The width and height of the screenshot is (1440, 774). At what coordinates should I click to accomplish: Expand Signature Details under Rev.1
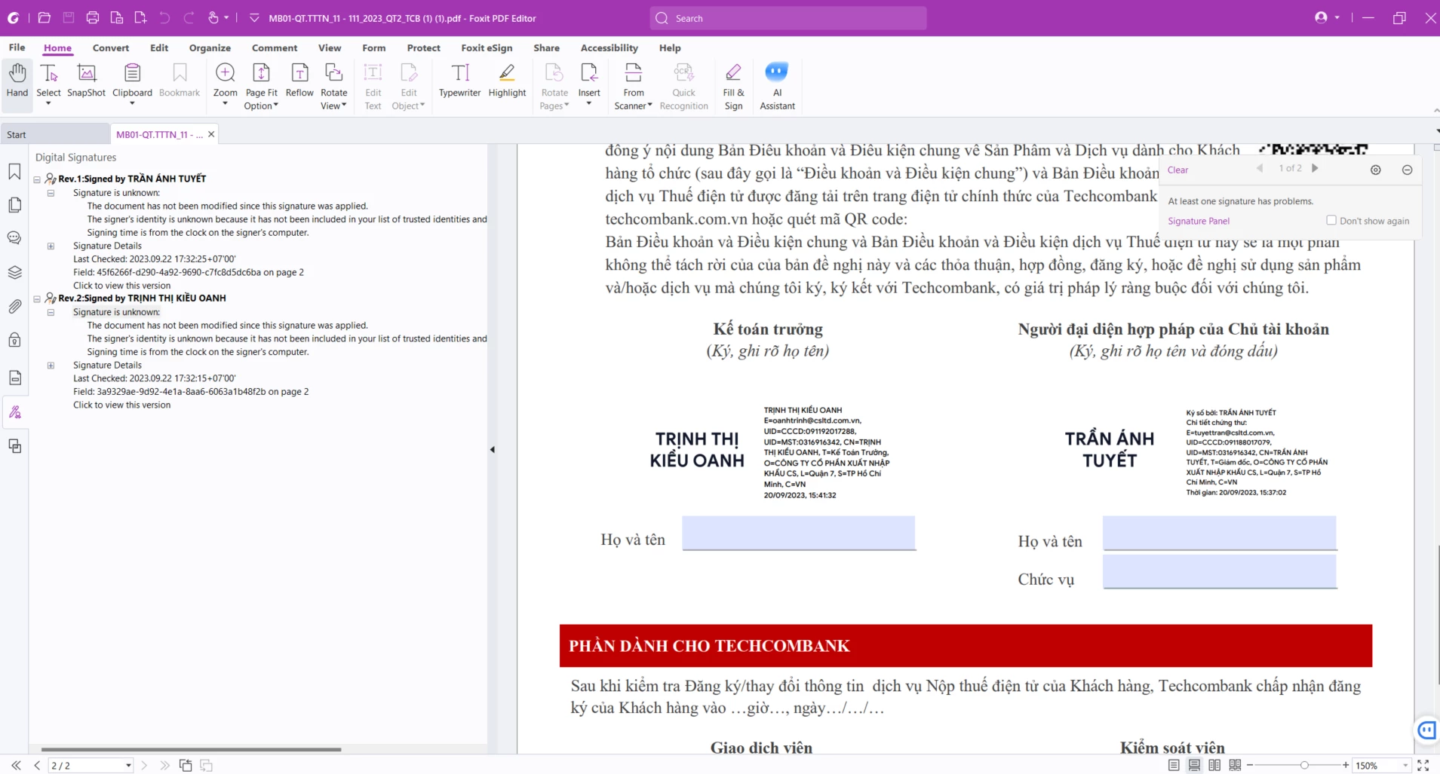point(51,246)
